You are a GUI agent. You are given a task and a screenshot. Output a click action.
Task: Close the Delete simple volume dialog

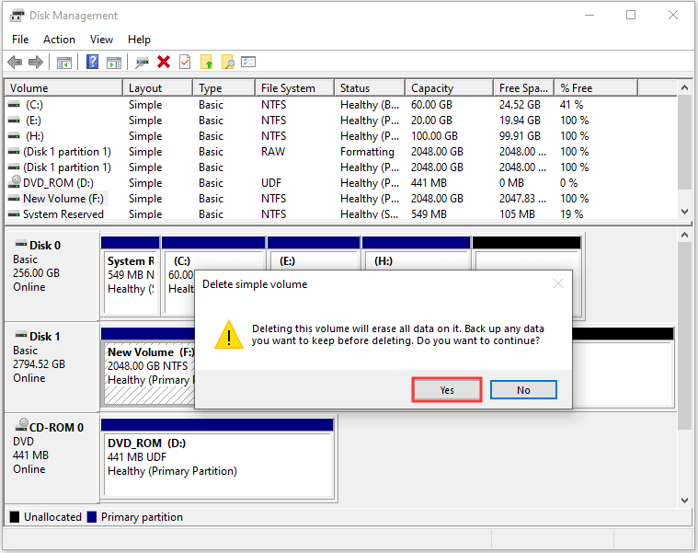click(x=558, y=283)
